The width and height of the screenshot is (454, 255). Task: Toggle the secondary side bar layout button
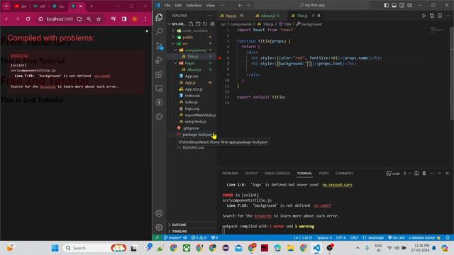pyautogui.click(x=402, y=5)
